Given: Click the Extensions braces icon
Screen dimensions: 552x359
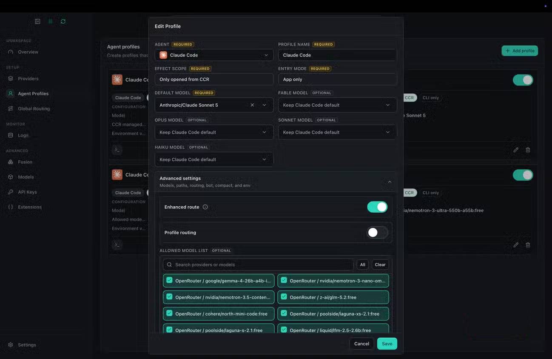Looking at the screenshot, I should point(11,207).
